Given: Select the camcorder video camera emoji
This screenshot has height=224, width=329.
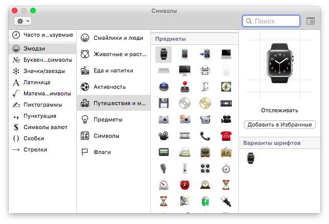Looking at the screenshot, I should 205,119.
